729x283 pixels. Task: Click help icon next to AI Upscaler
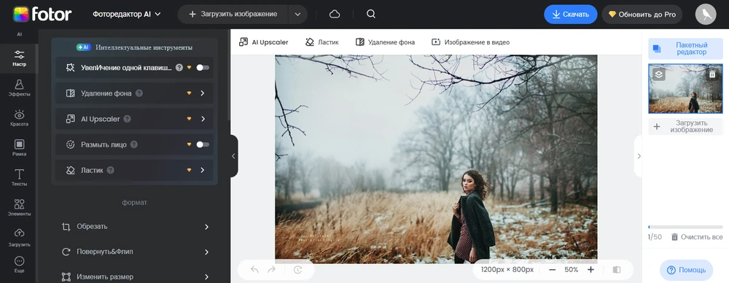pyautogui.click(x=127, y=119)
